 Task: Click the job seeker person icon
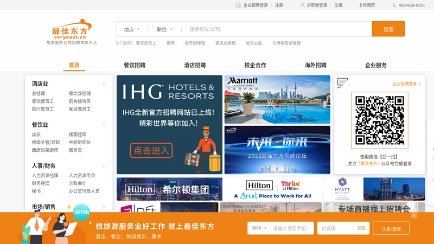[302, 5]
